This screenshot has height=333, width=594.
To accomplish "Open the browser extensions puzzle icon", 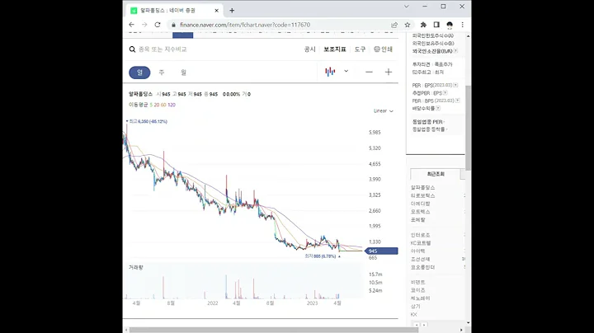I will [423, 25].
